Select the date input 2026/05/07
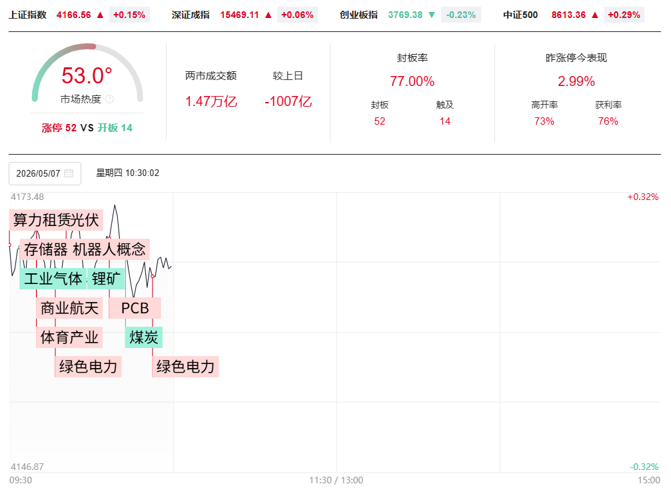Screen dimensions: 671x490 click(45, 173)
